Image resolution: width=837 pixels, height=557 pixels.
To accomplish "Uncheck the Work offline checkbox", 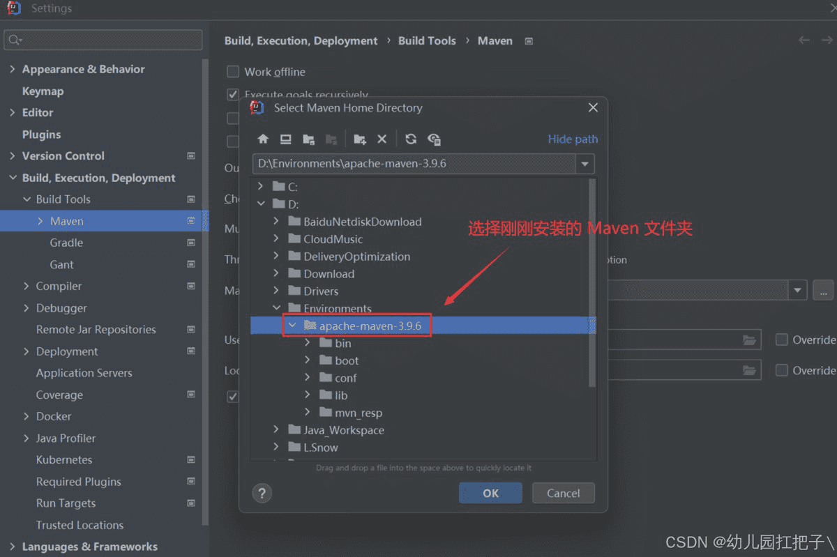I will click(x=232, y=71).
